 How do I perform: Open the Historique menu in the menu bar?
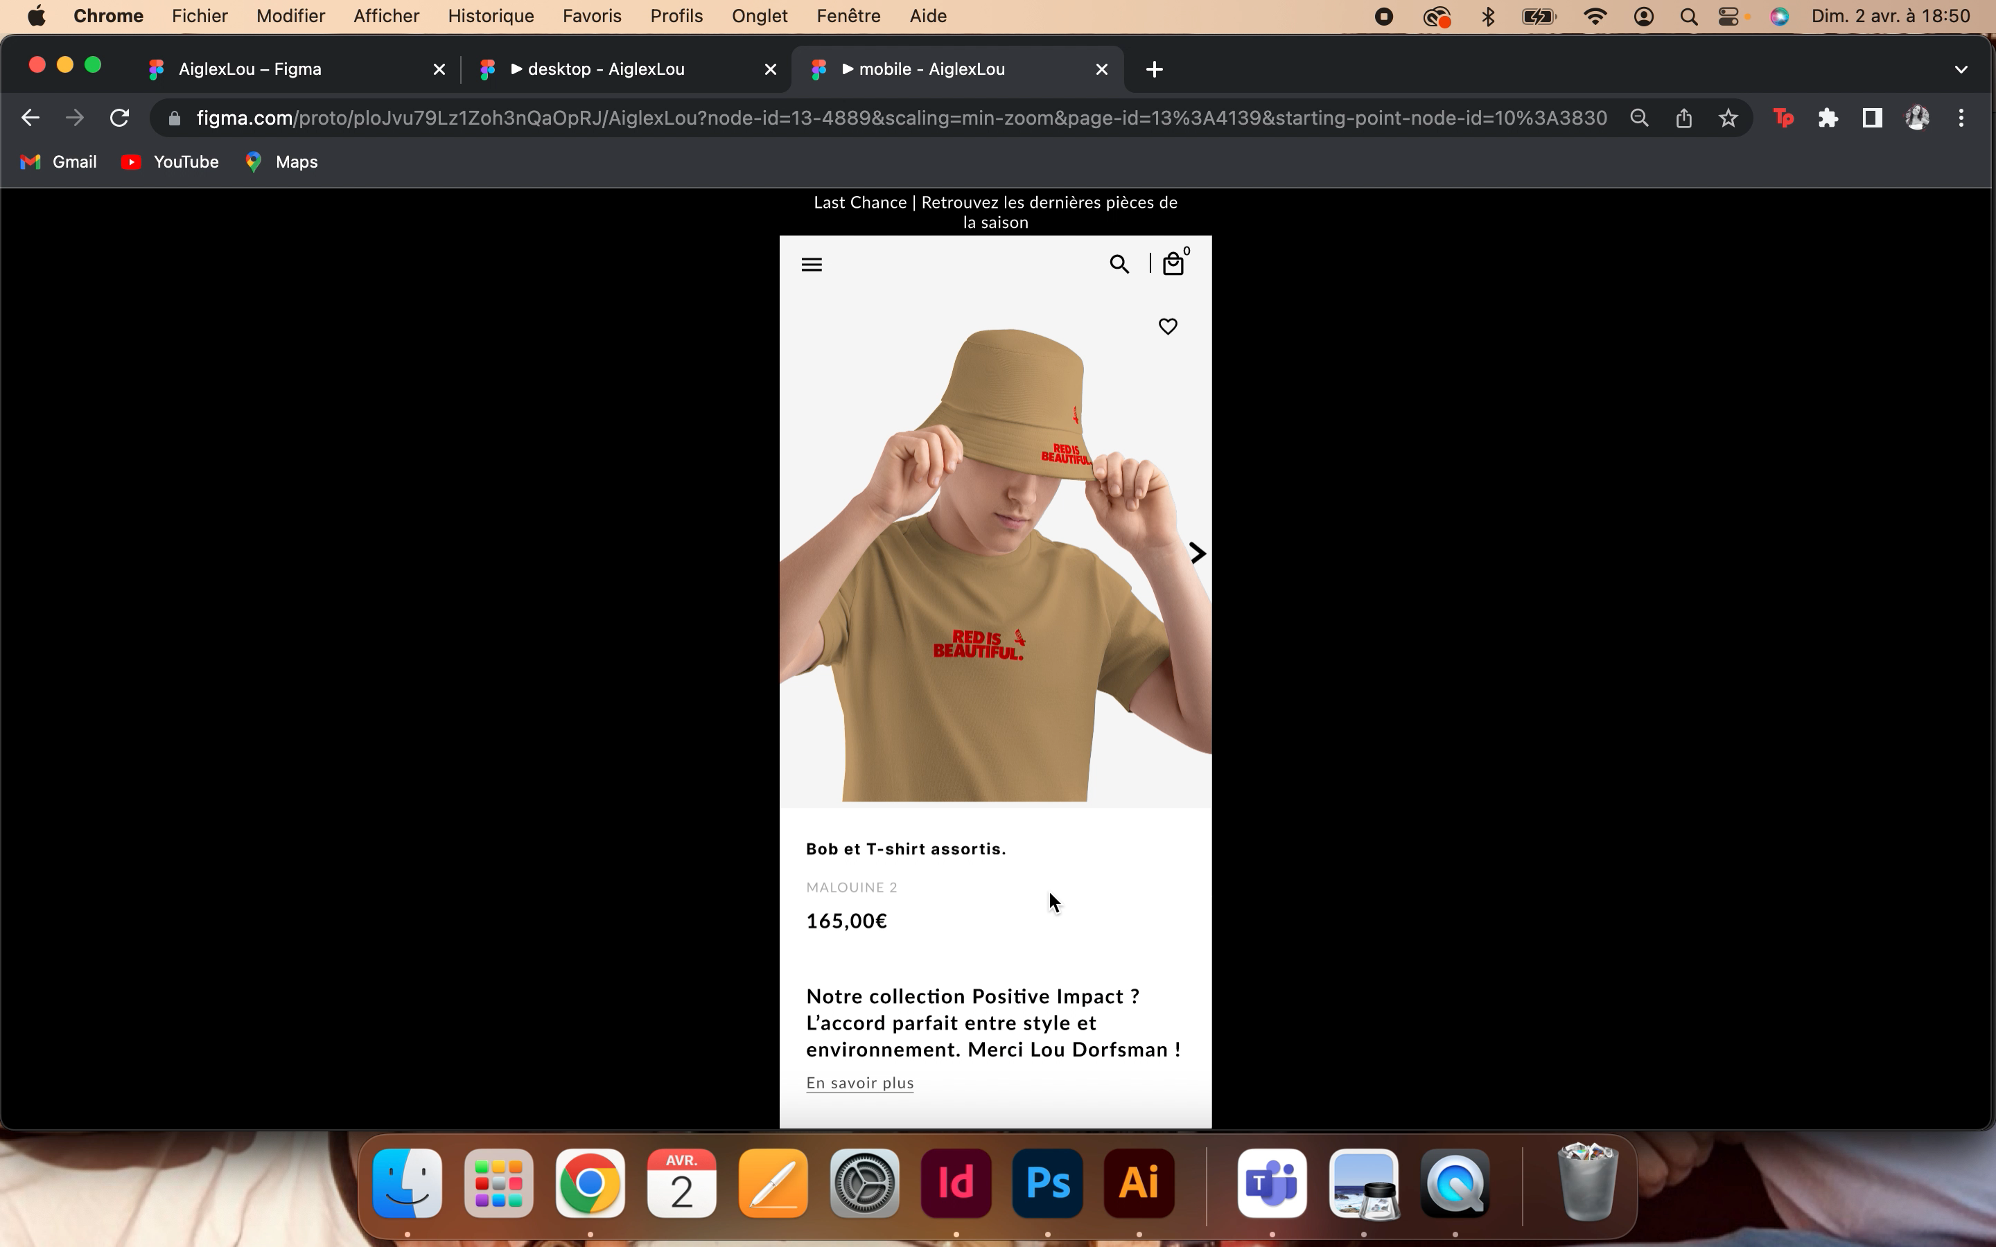(491, 17)
